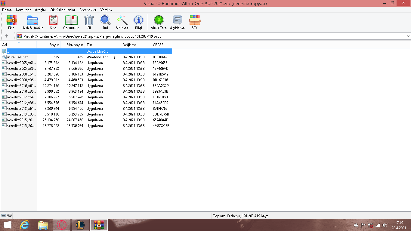Select the vcredist2013_x64 file name

[21, 109]
